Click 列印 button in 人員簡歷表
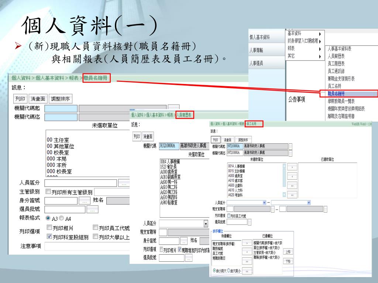The image size is (378, 283). [x=137, y=136]
